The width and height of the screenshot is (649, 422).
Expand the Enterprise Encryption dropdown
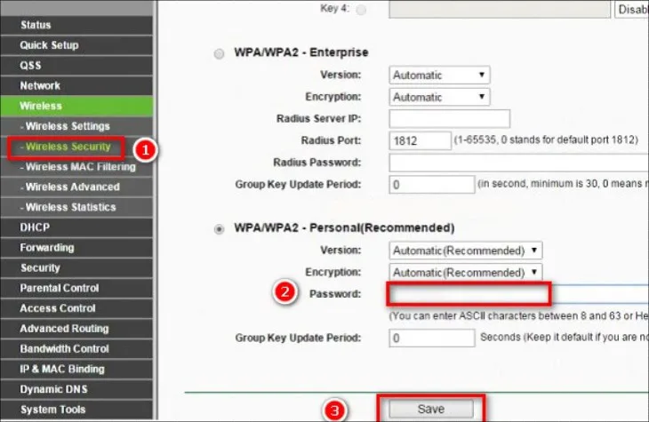click(439, 97)
